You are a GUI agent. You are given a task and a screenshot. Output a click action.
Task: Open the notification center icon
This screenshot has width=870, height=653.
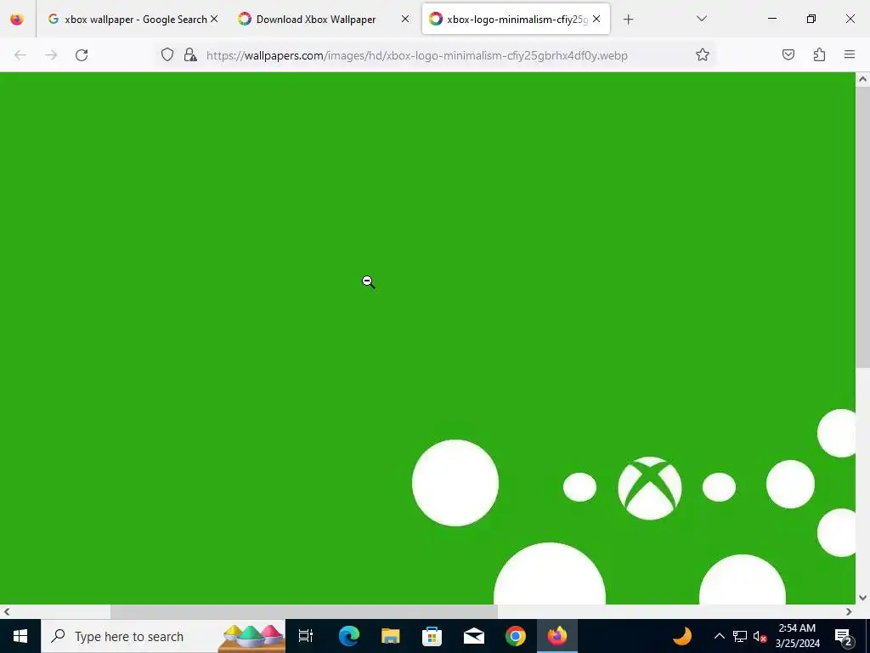844,636
